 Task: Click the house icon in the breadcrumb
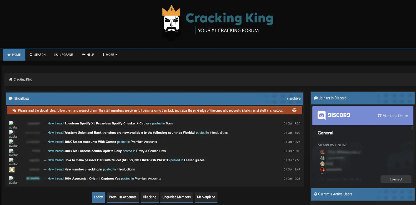point(11,79)
